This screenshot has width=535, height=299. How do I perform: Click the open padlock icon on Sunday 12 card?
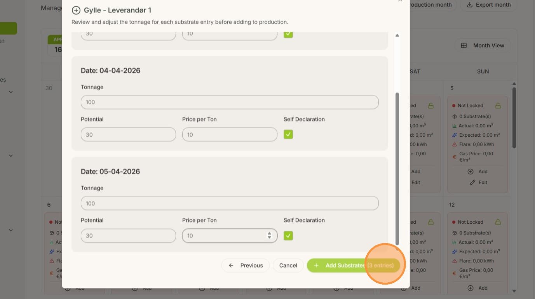(498, 222)
